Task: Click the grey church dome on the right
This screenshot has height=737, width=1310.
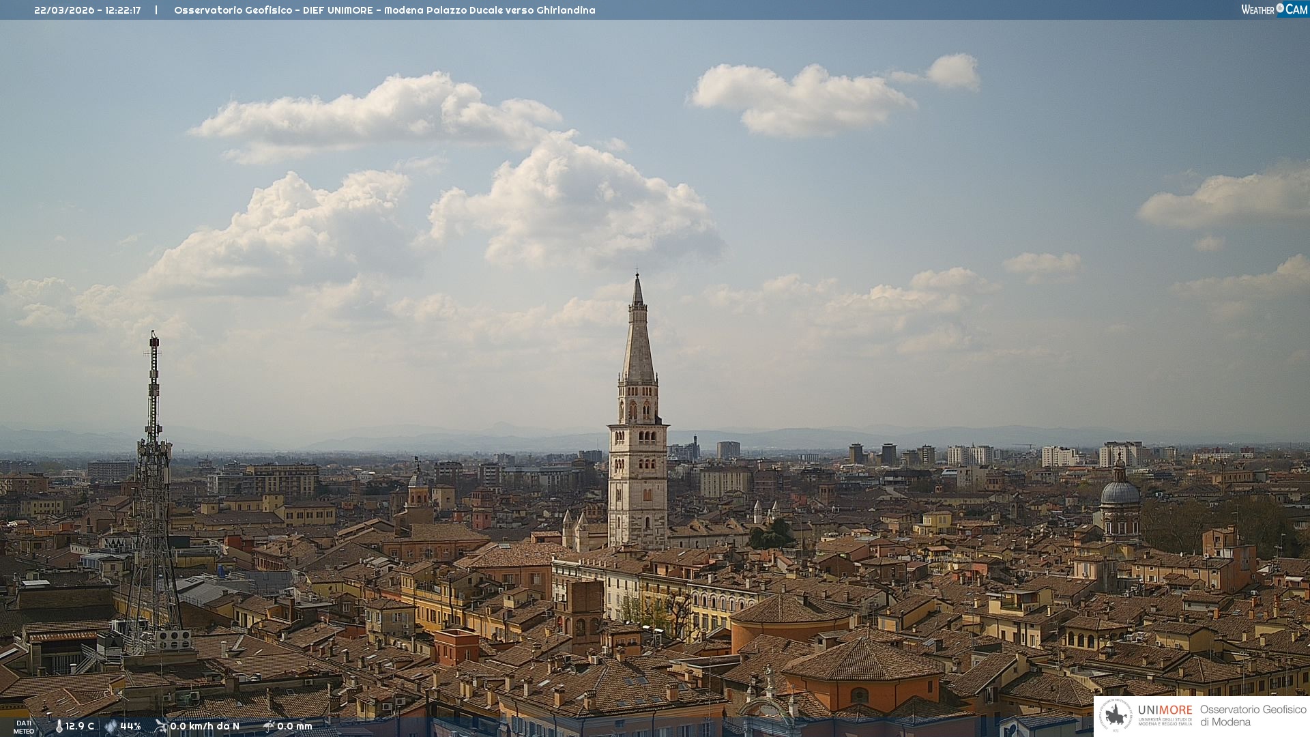Action: point(1120,493)
